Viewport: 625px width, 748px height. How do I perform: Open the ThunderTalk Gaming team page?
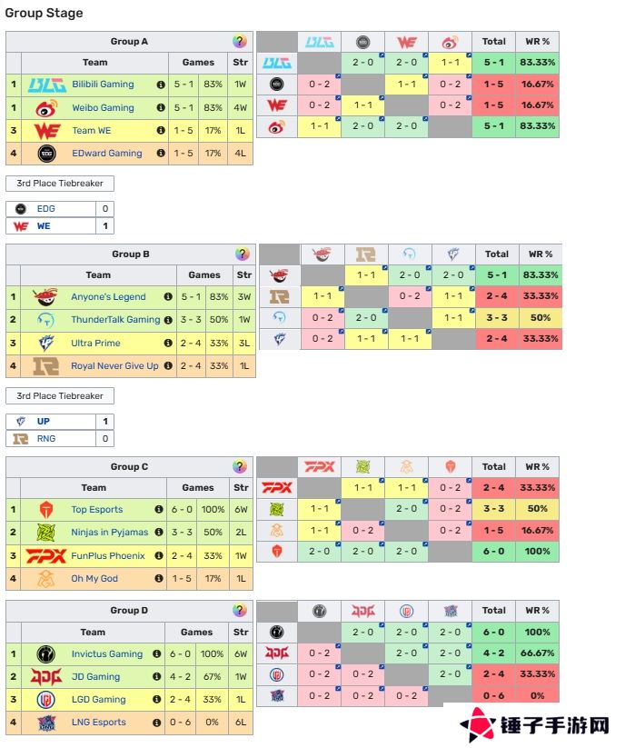(115, 320)
